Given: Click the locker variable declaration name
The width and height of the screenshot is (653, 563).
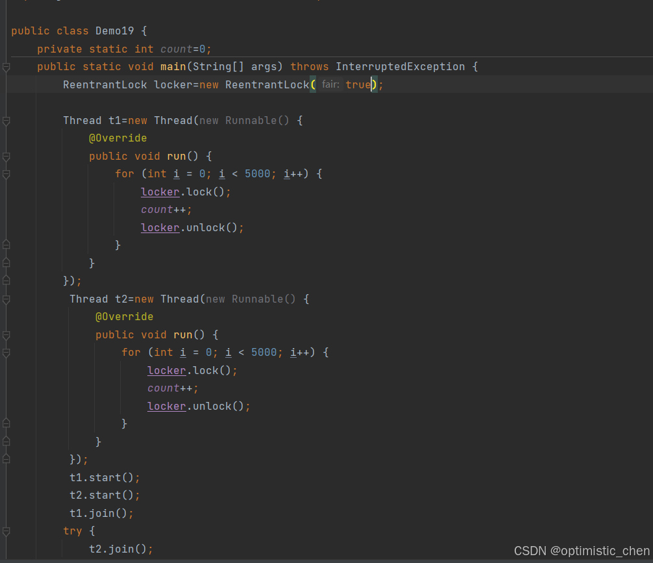Looking at the screenshot, I should (173, 84).
